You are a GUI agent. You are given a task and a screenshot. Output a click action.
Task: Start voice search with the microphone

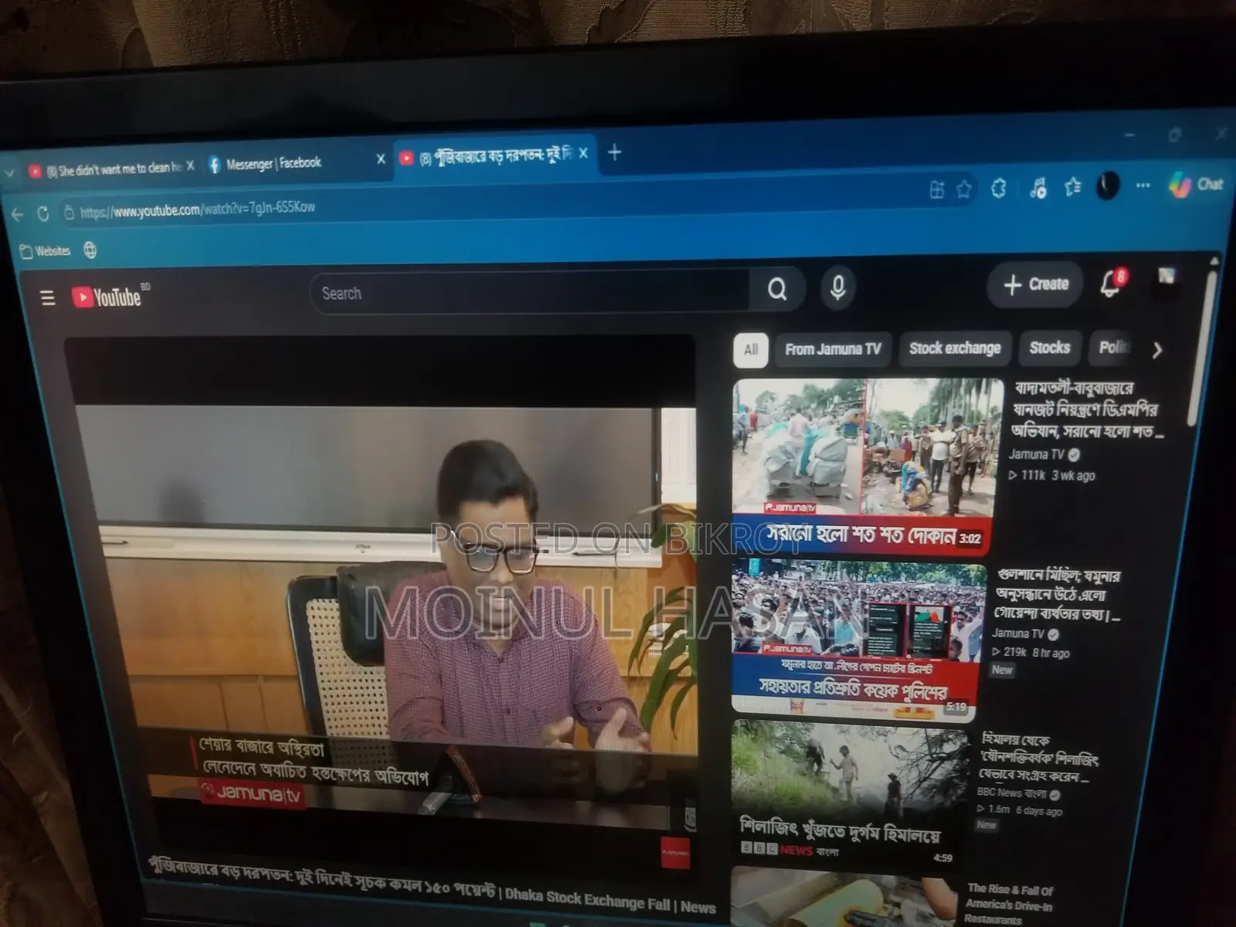[837, 287]
